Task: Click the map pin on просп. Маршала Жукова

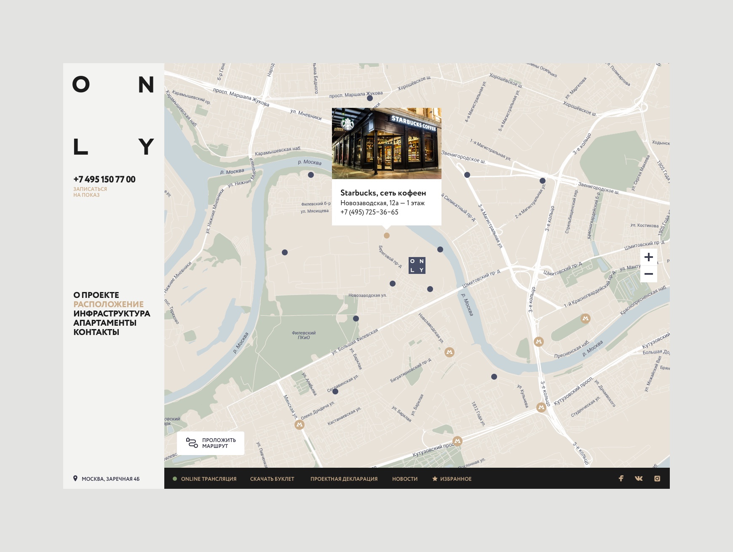Action: coord(370,98)
